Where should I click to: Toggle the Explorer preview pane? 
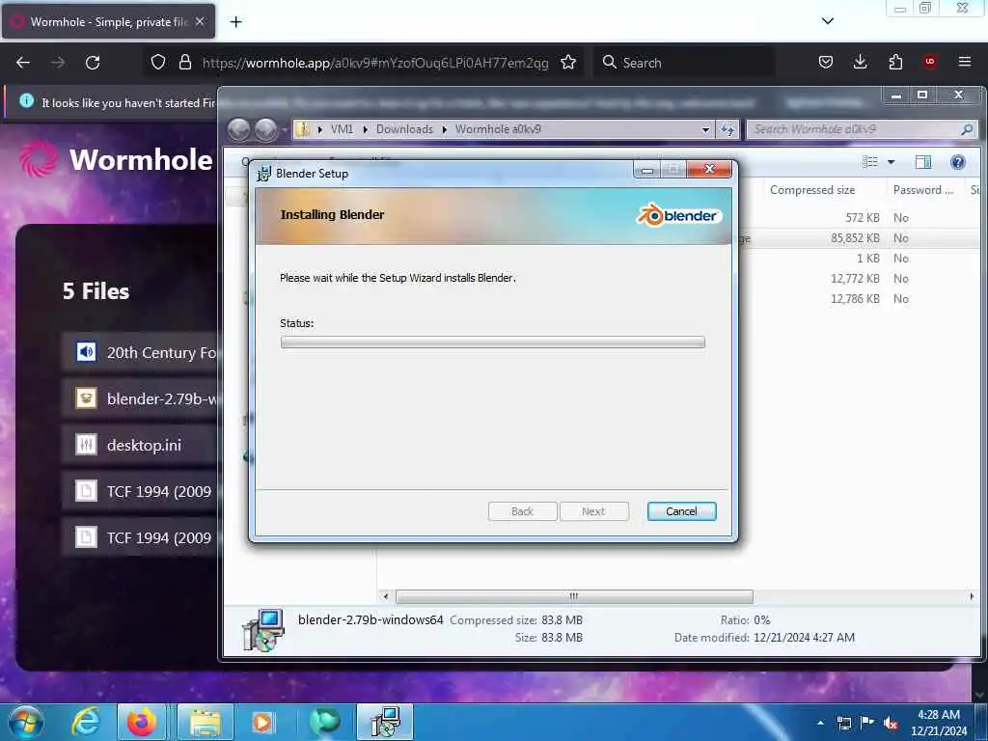pyautogui.click(x=923, y=162)
